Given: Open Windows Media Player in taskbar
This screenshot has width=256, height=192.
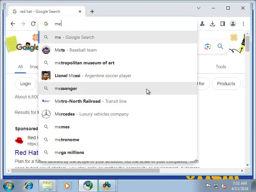Looking at the screenshot, I should point(67,186).
